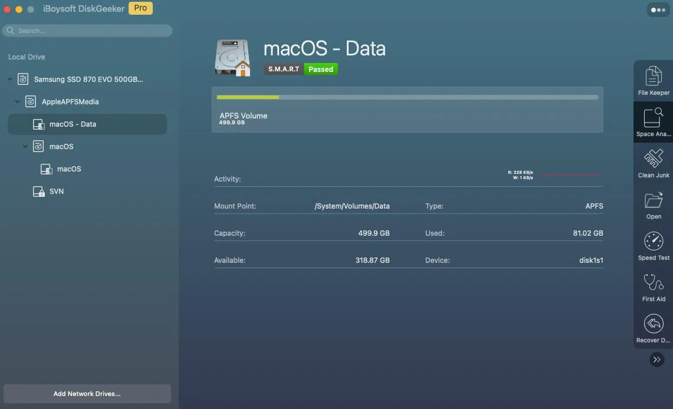Select the Clean Junk broom icon
Viewport: 673px width, 409px height.
click(654, 163)
